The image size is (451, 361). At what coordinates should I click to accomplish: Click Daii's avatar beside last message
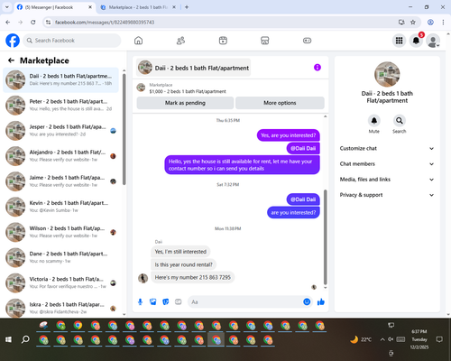[143, 278]
